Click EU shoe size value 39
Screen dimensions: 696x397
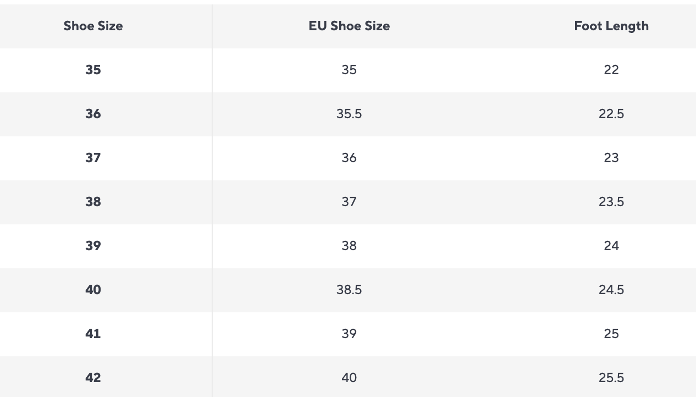tap(349, 334)
